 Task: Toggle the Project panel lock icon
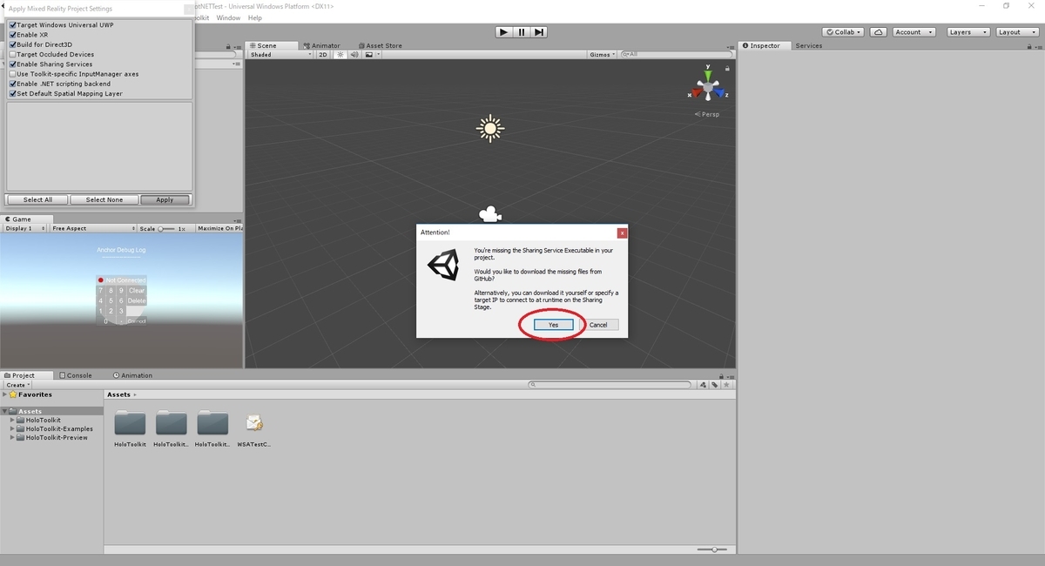[720, 375]
